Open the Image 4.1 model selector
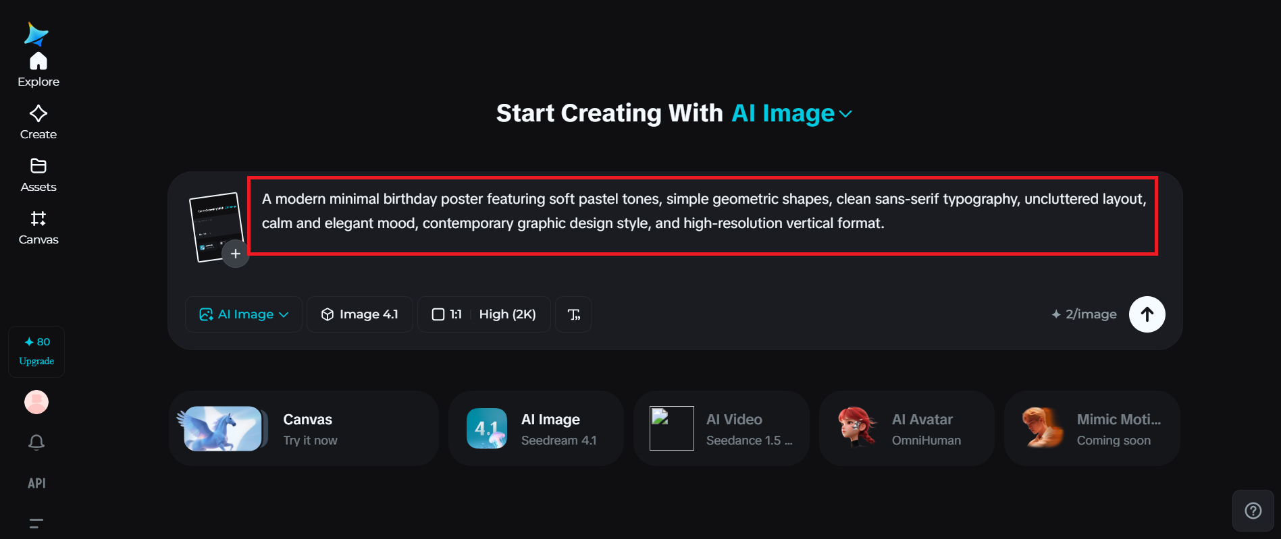 [360, 314]
